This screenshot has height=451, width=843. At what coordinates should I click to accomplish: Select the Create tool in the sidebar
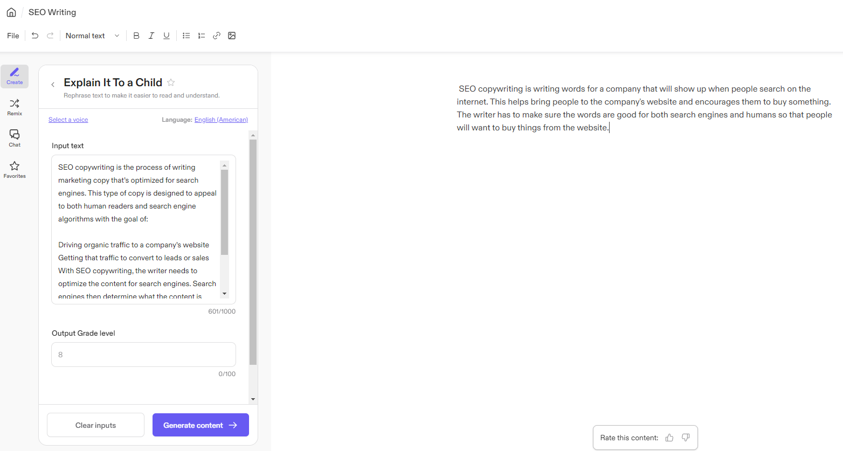[14, 76]
